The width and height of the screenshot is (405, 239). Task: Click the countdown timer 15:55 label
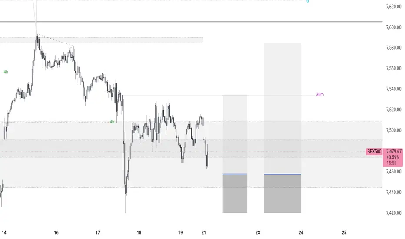pos(391,163)
